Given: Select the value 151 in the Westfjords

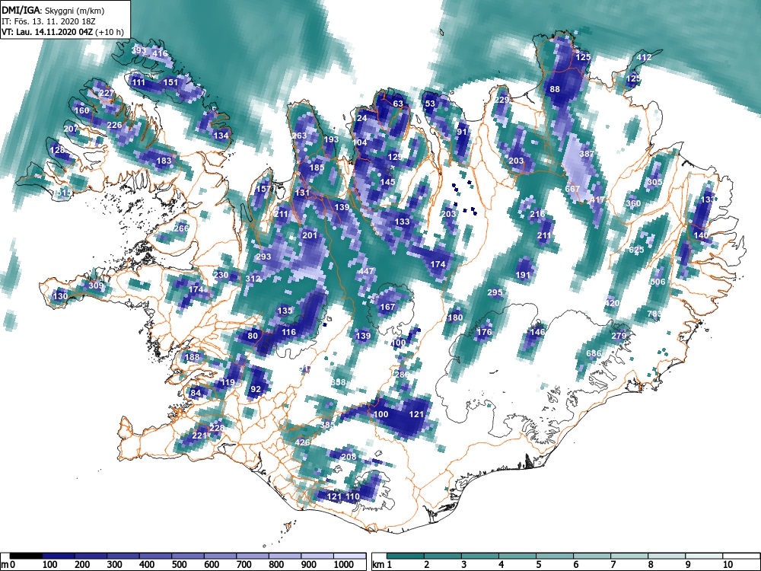Looking at the screenshot, I should coord(170,82).
